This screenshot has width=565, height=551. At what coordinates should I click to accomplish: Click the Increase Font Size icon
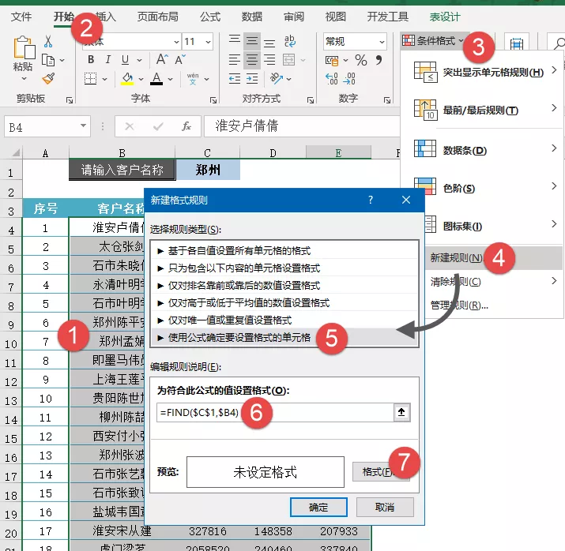pos(162,59)
